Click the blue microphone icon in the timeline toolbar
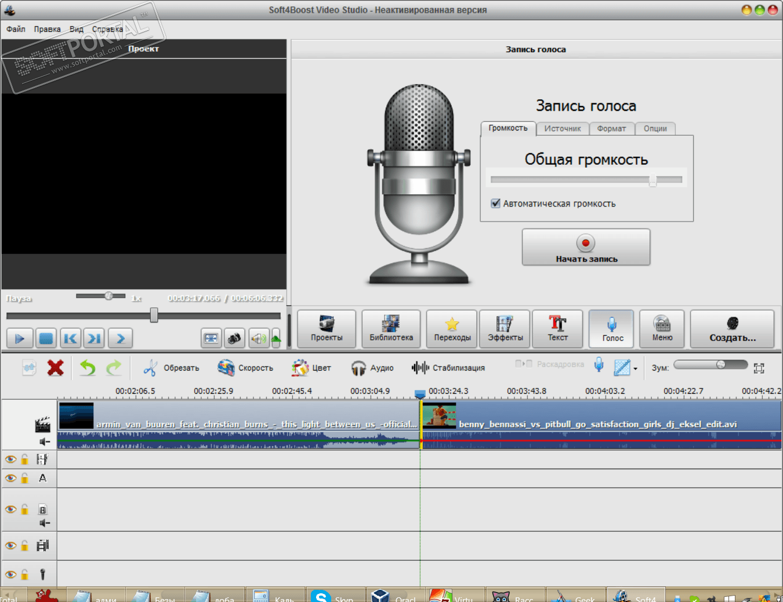783x602 pixels. click(599, 365)
